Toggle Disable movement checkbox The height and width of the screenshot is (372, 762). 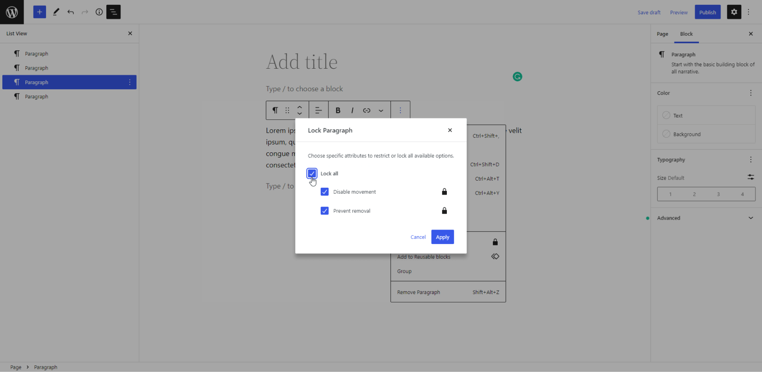point(325,192)
